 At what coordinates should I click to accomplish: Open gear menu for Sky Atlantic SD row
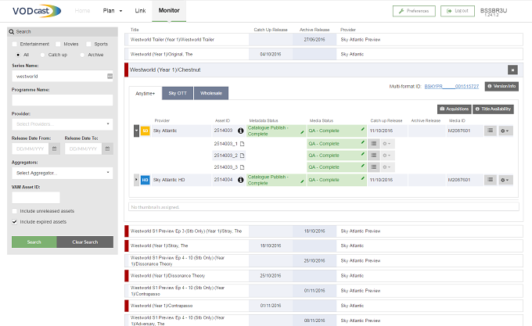point(505,131)
